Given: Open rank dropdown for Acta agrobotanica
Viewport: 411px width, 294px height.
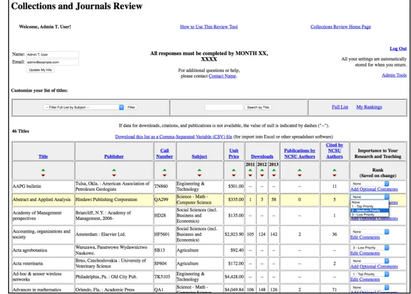Looking at the screenshot, I should pyautogui.click(x=370, y=248).
